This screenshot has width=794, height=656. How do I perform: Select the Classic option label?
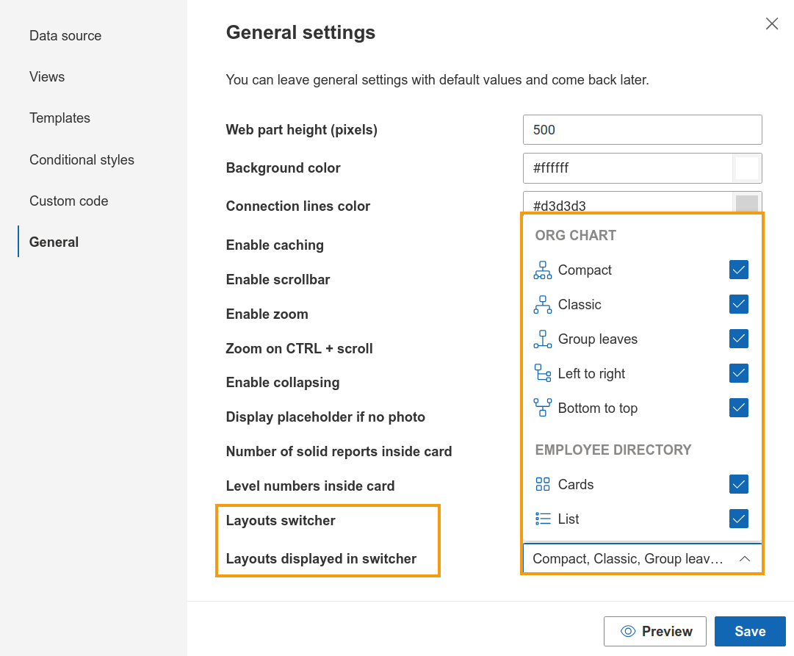click(x=580, y=304)
